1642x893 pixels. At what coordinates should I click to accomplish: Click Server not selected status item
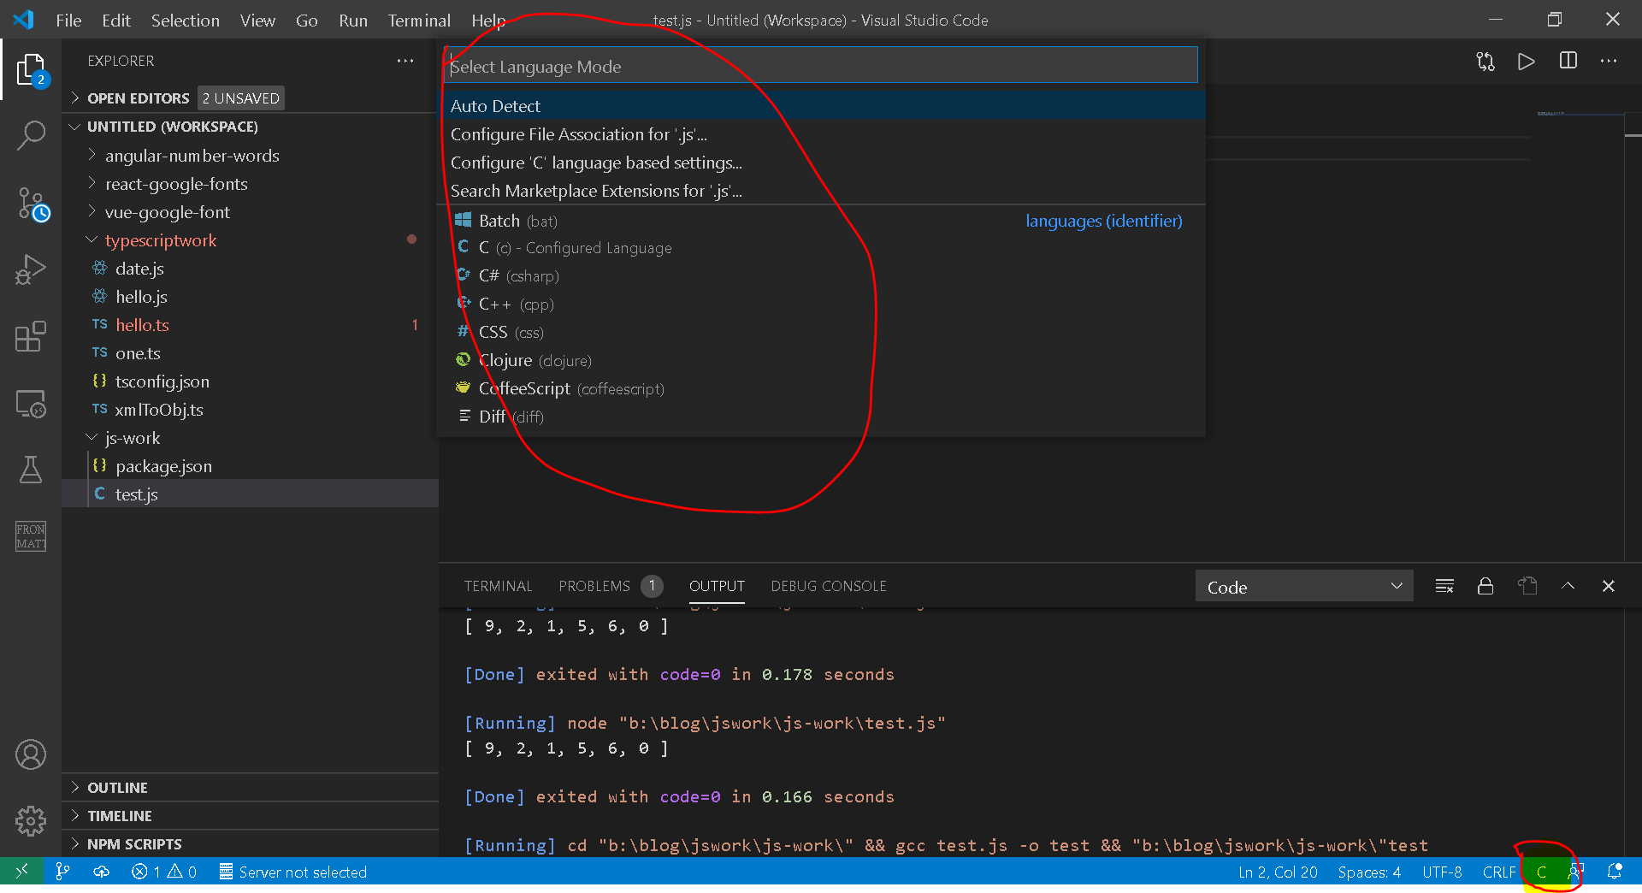tap(292, 872)
